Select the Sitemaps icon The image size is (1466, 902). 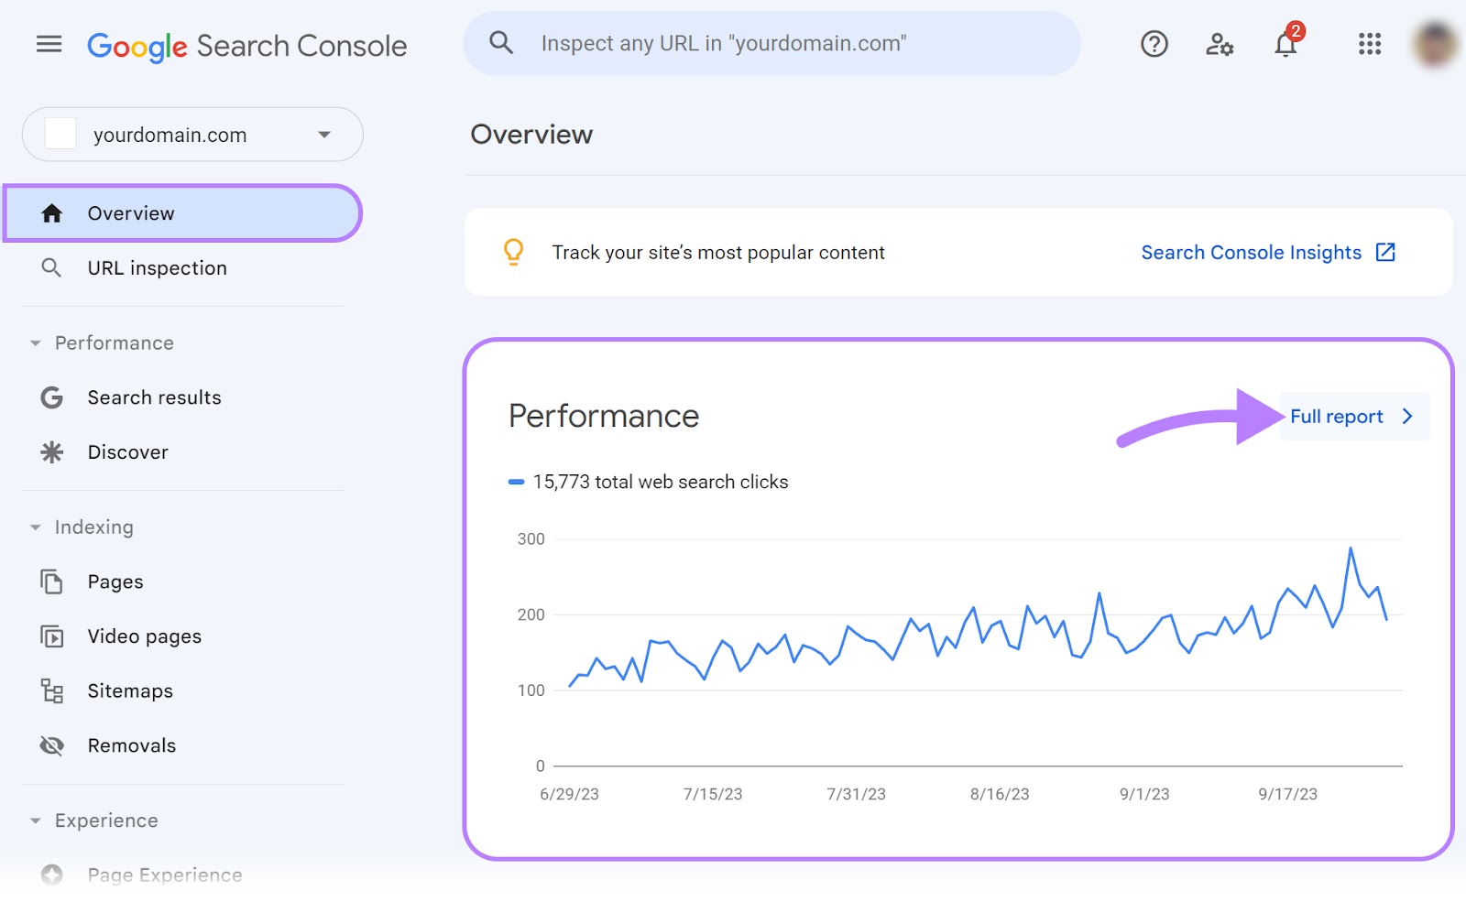(x=52, y=690)
